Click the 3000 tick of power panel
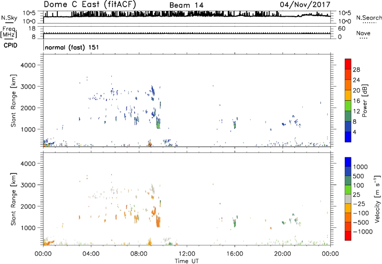 (28, 87)
